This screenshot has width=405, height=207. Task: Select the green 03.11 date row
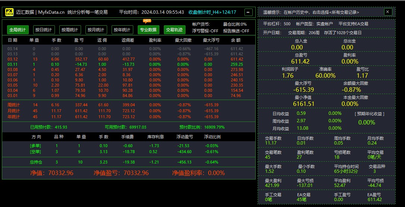129,64
